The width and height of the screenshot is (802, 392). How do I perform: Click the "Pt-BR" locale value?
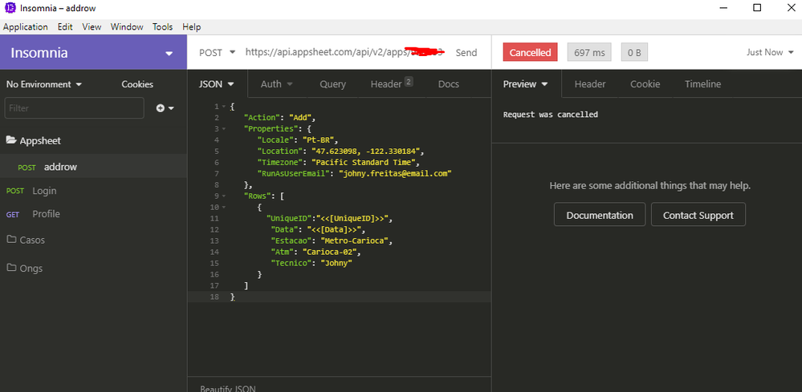click(x=320, y=139)
